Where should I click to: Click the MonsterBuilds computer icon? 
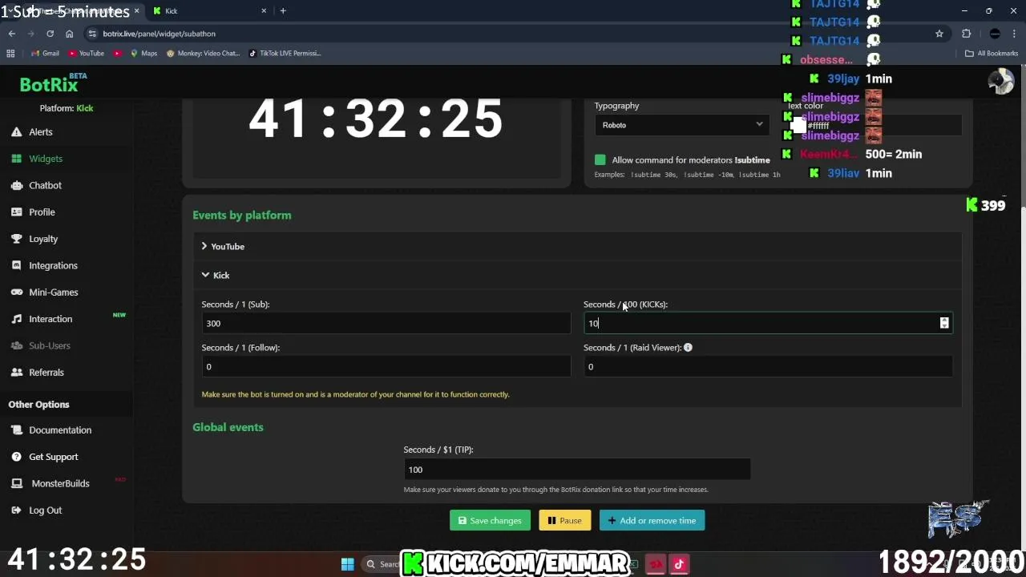coord(16,483)
